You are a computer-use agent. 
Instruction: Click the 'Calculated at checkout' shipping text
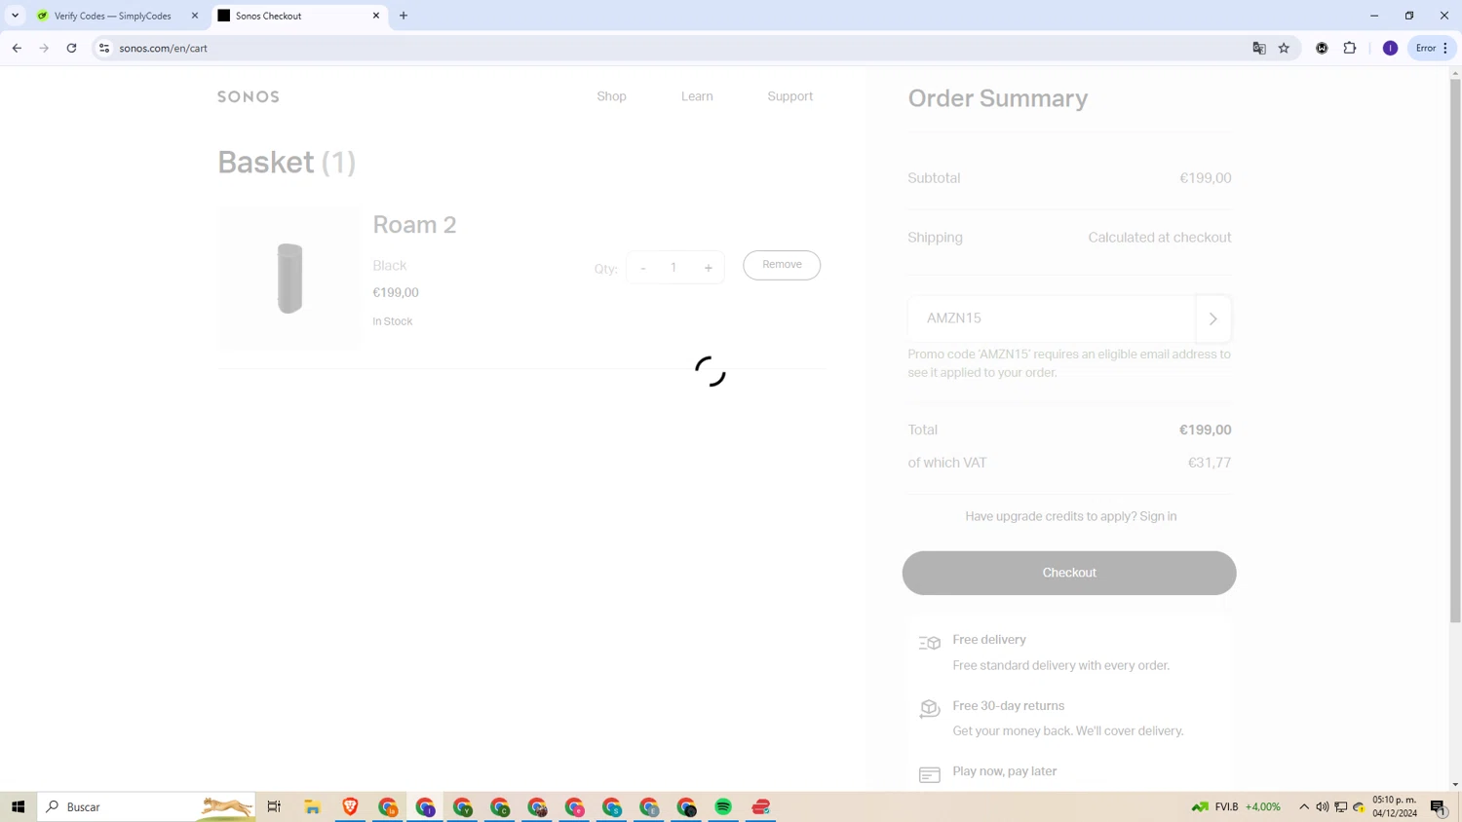click(x=1160, y=238)
